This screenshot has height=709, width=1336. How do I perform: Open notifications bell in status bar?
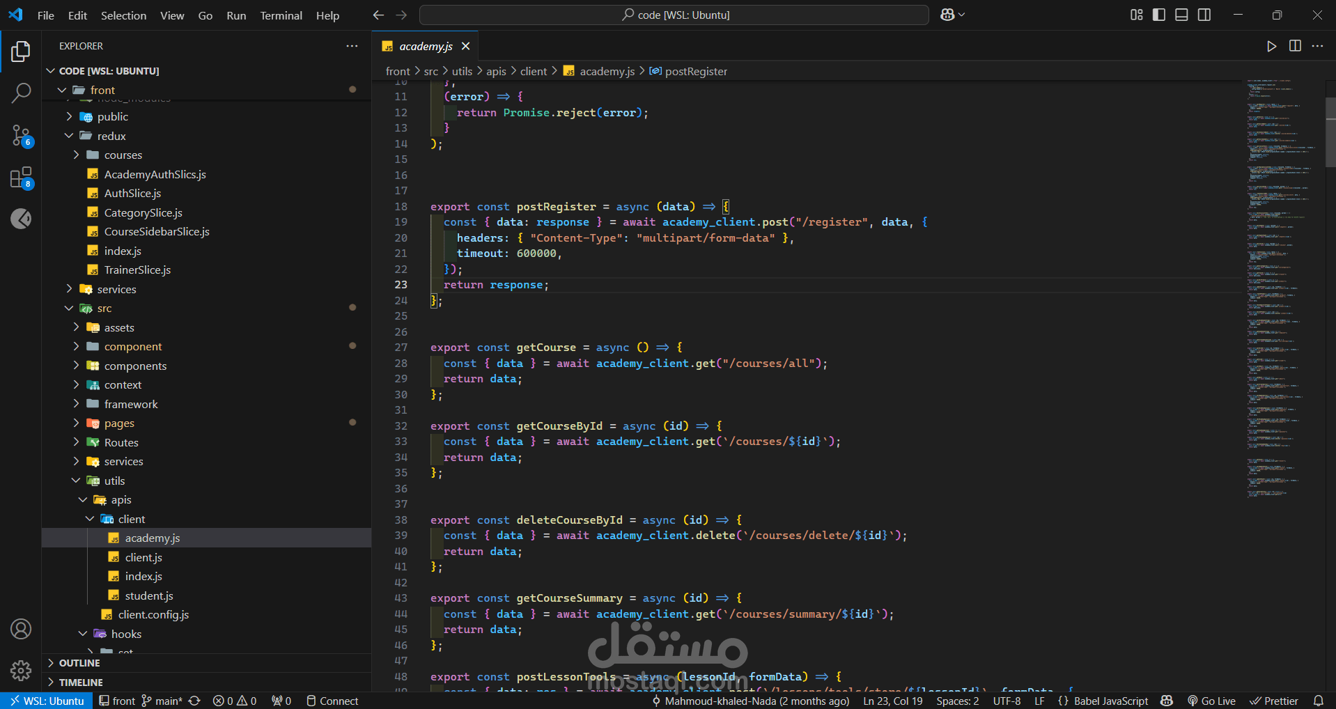(x=1318, y=701)
